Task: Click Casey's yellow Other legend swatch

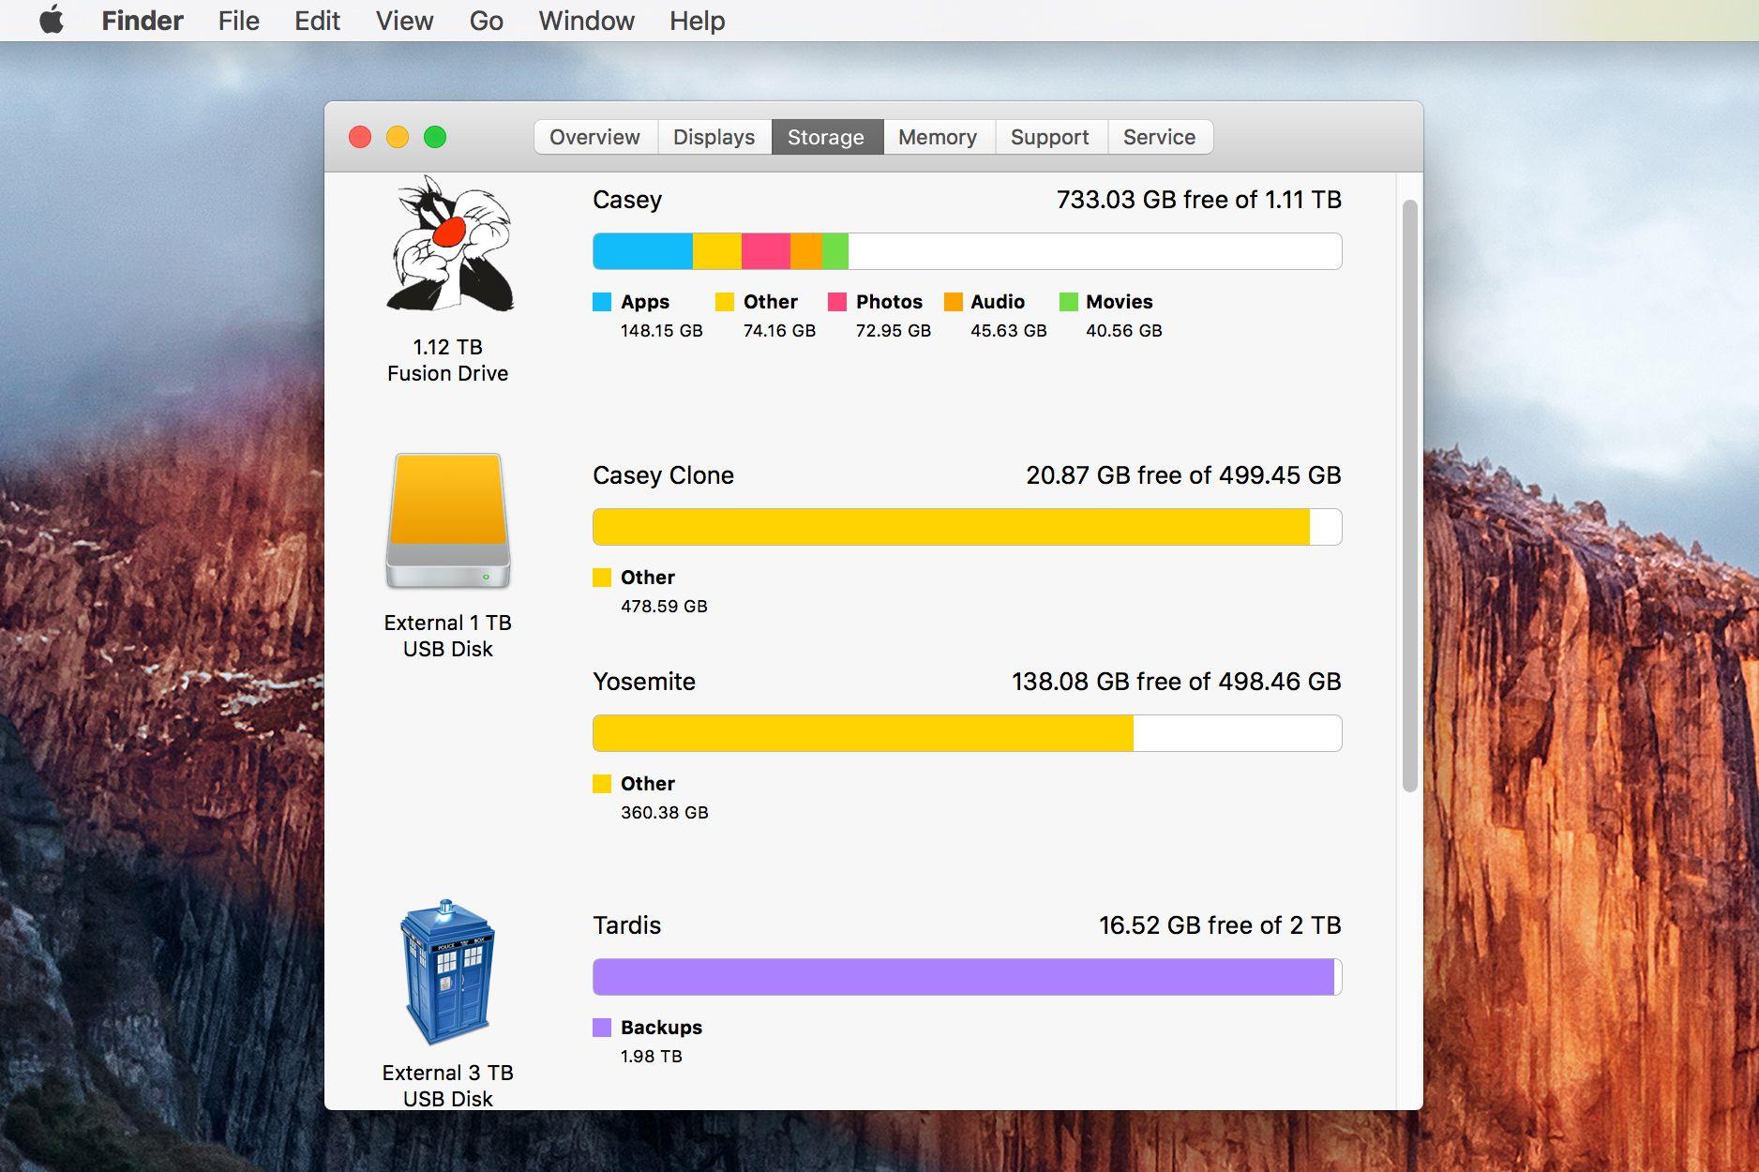Action: (725, 302)
